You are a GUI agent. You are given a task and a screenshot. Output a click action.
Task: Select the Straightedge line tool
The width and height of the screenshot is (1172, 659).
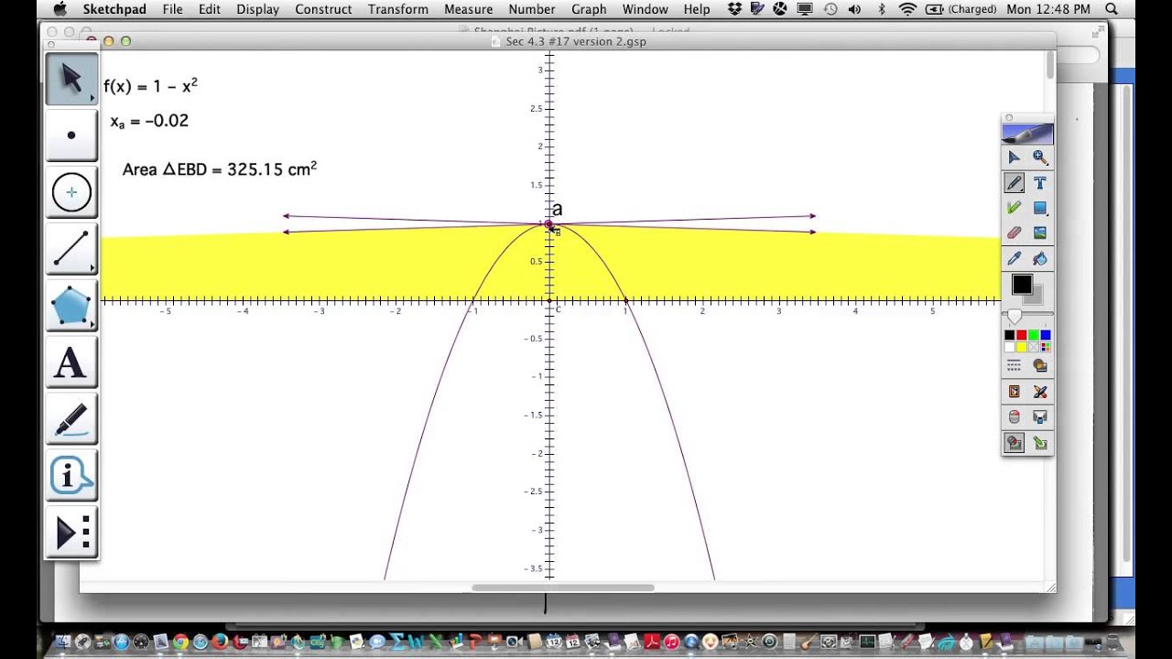pos(71,249)
